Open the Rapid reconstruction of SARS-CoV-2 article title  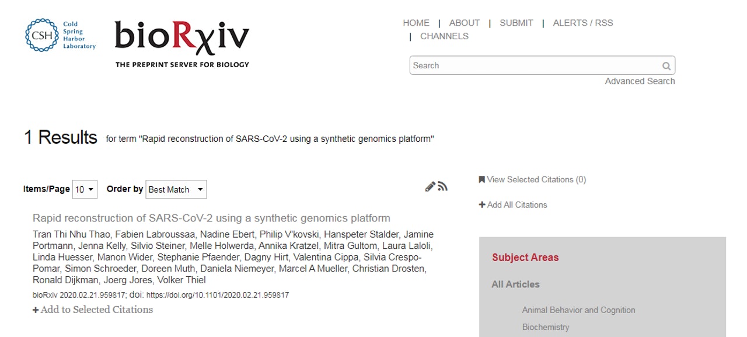pos(211,218)
